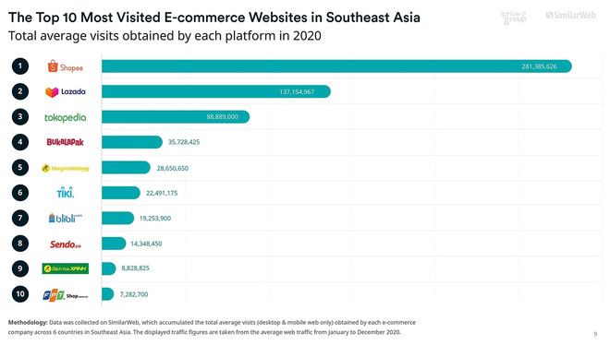This screenshot has height=345, width=610.
Task: Click the rank 6 number badge
Action: (x=20, y=193)
